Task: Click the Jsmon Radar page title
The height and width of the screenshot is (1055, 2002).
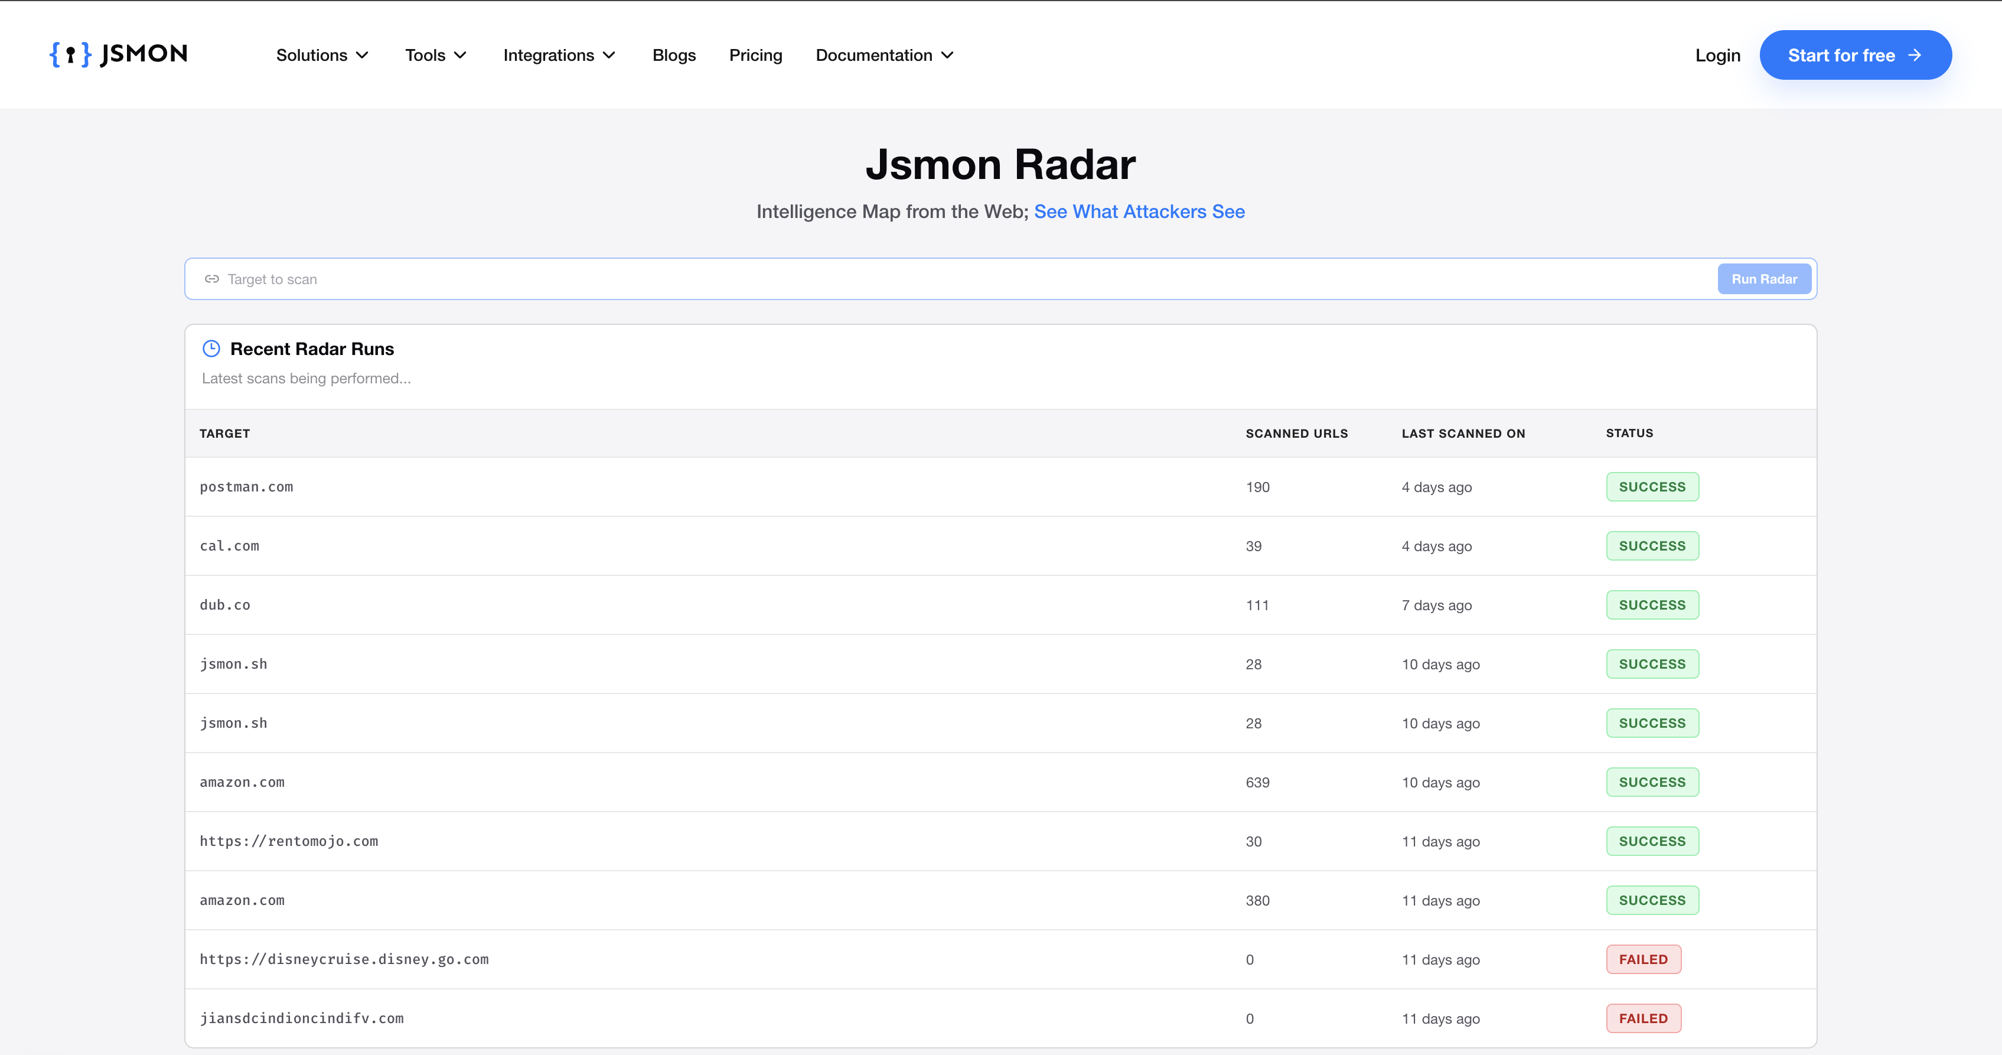Action: point(1000,164)
